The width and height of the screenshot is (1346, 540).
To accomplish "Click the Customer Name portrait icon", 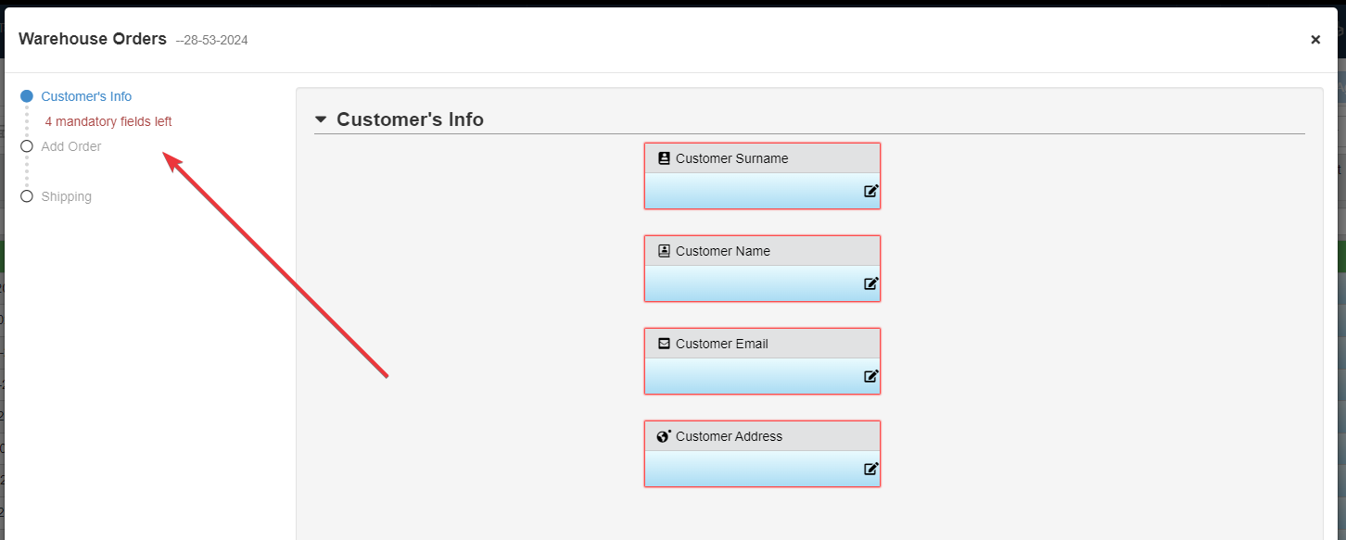I will [664, 251].
